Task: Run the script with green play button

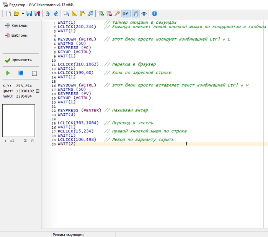Action: (8, 73)
